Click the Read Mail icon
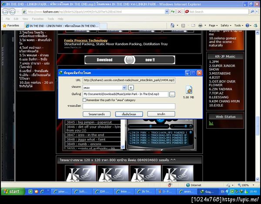Screen dimensions: 261x204 [193, 26]
